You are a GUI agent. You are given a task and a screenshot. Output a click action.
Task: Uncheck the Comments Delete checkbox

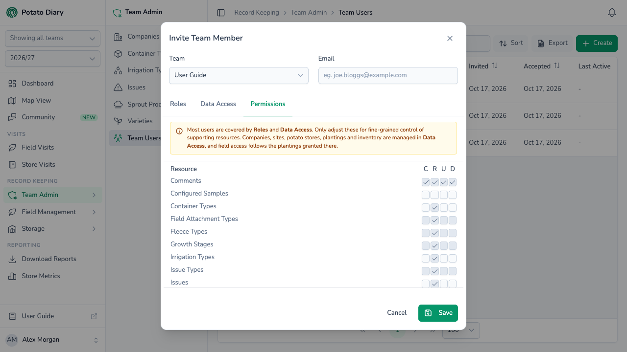click(453, 182)
